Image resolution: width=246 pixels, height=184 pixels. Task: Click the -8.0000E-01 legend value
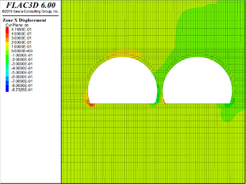pyautogui.click(x=22, y=85)
